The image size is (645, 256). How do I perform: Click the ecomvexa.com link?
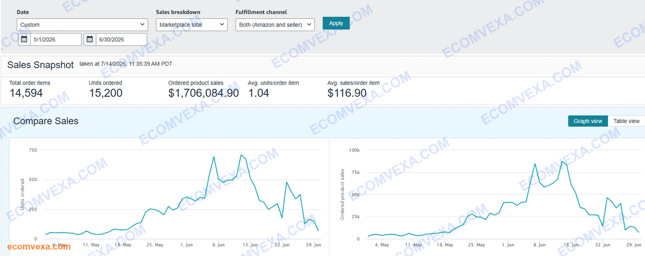[39, 246]
